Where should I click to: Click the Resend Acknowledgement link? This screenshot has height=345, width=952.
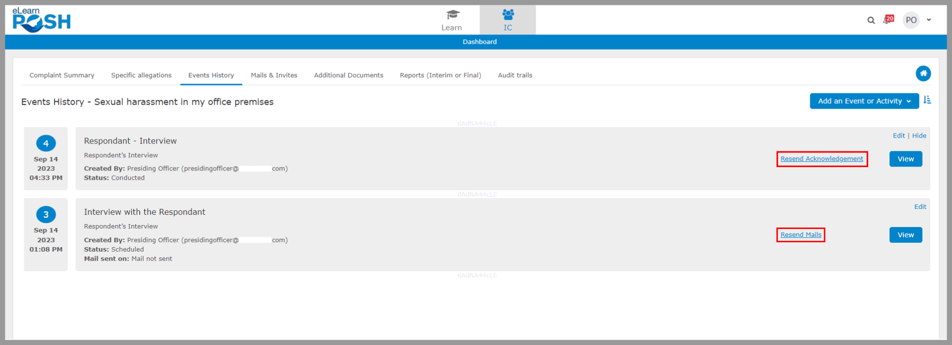coord(822,159)
